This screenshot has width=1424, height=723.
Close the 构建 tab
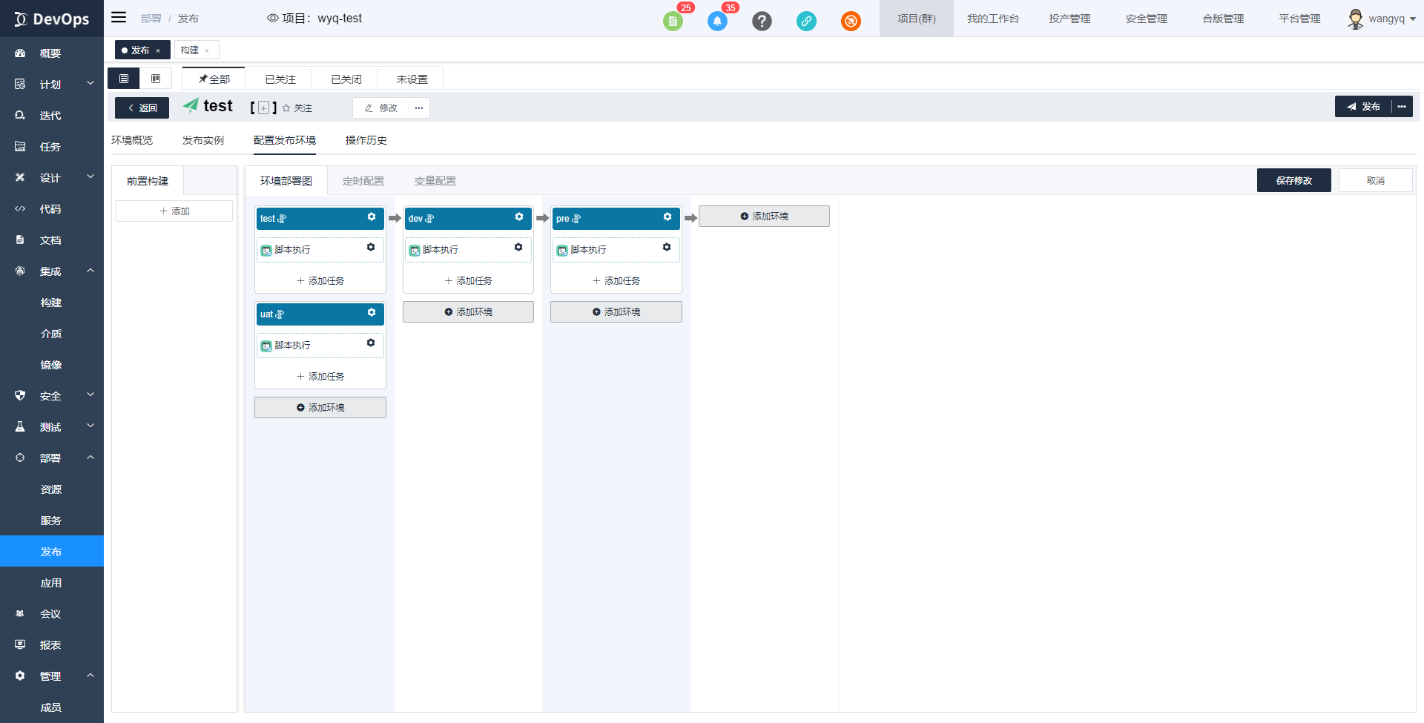208,50
